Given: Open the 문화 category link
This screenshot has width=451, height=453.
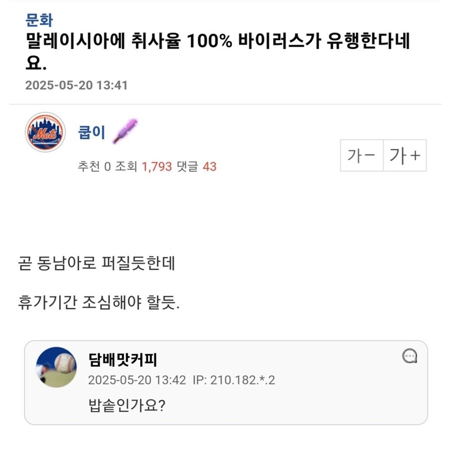Looking at the screenshot, I should tap(39, 20).
